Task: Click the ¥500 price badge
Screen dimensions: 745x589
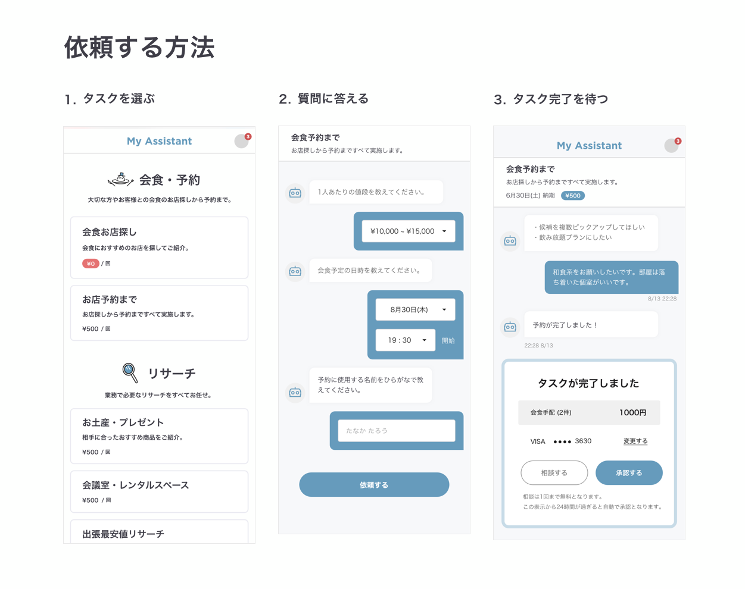Action: [573, 196]
